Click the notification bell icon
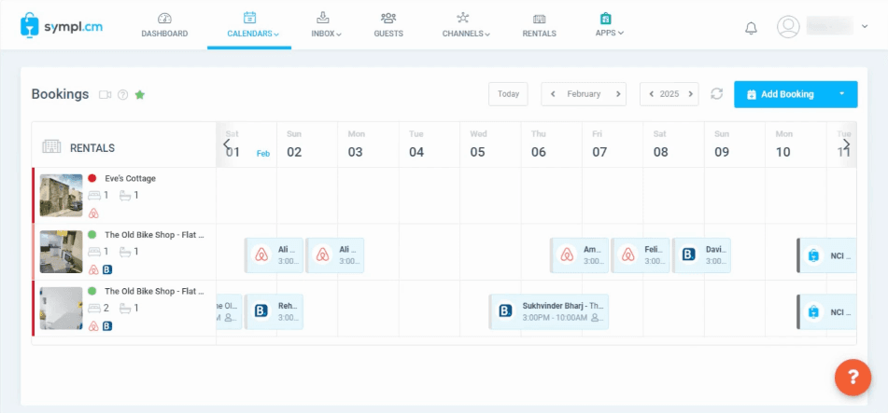 751,28
